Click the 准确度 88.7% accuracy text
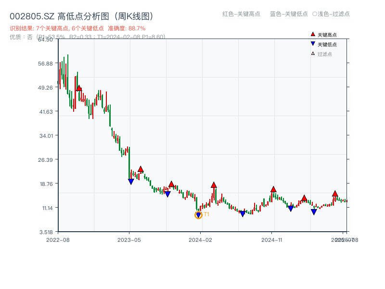385x289 pixels. click(127, 29)
